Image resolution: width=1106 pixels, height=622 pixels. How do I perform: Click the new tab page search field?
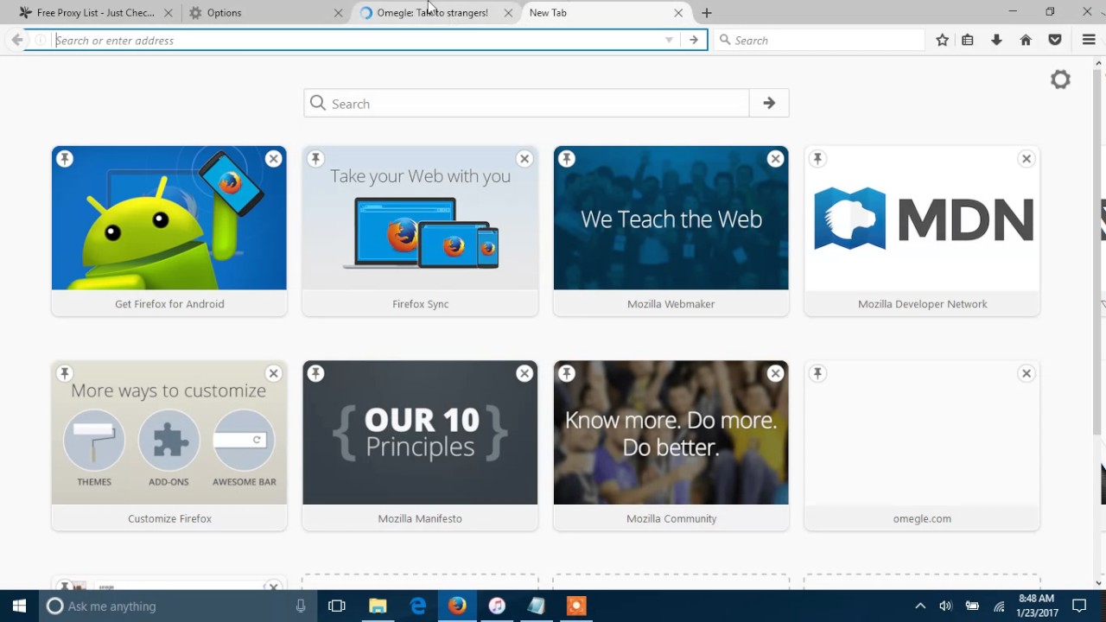point(526,104)
